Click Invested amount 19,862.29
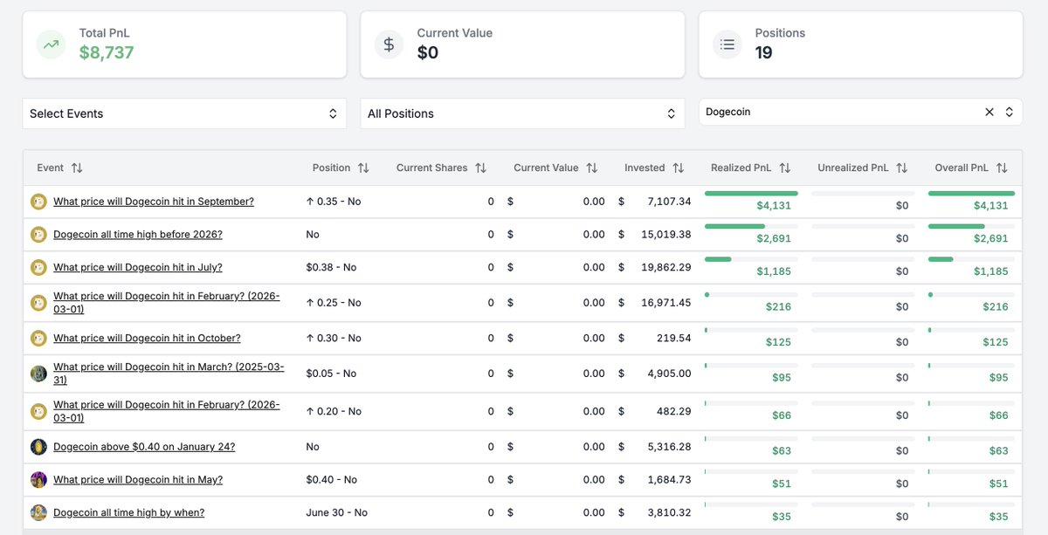 (666, 267)
